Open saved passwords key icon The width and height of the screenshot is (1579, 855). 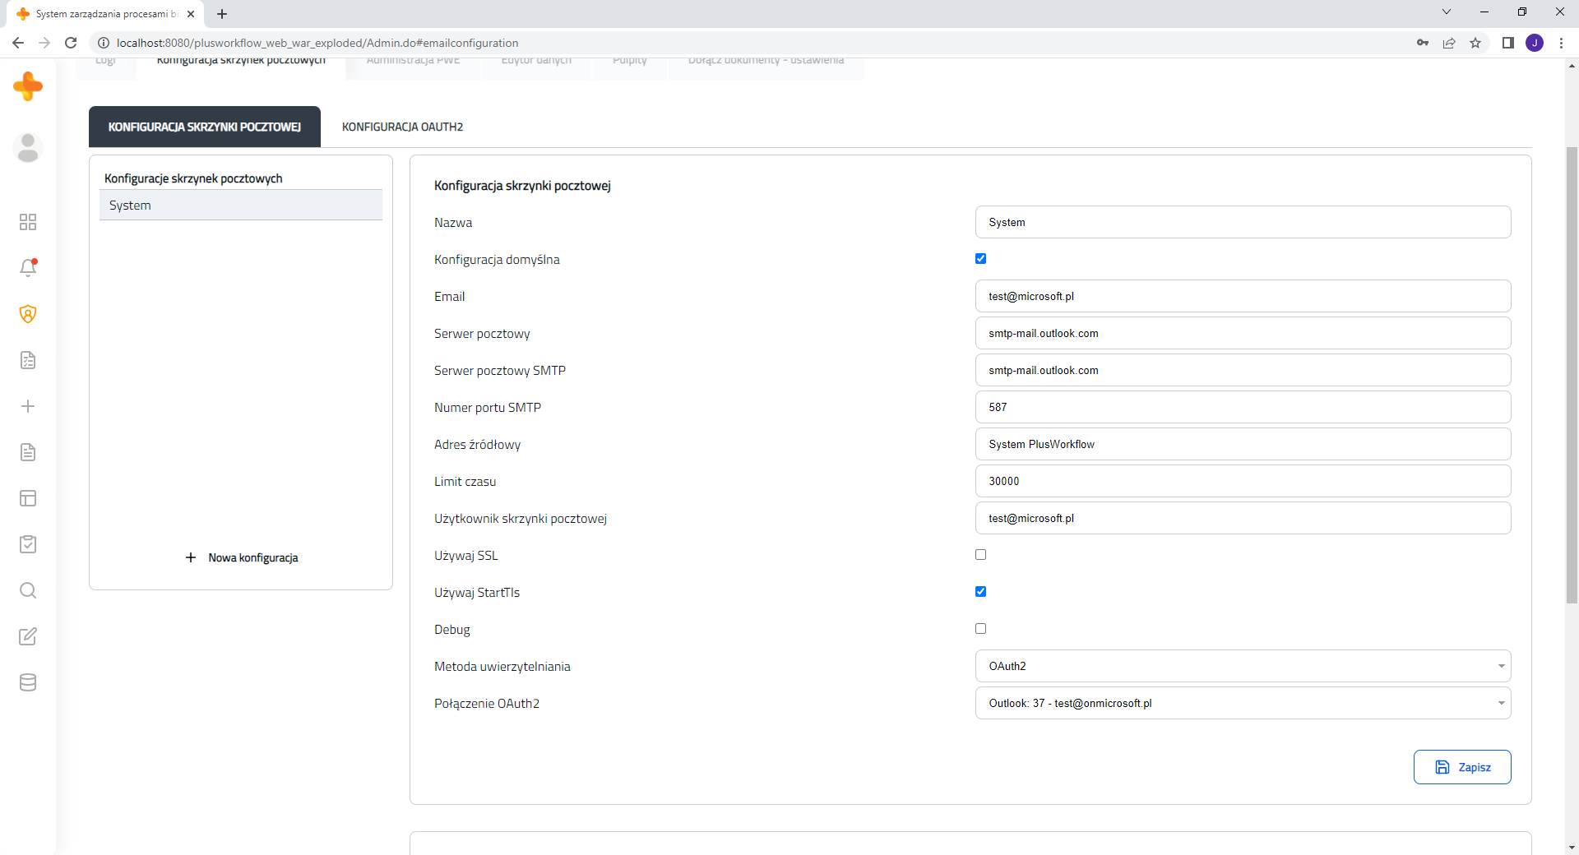coord(1423,43)
